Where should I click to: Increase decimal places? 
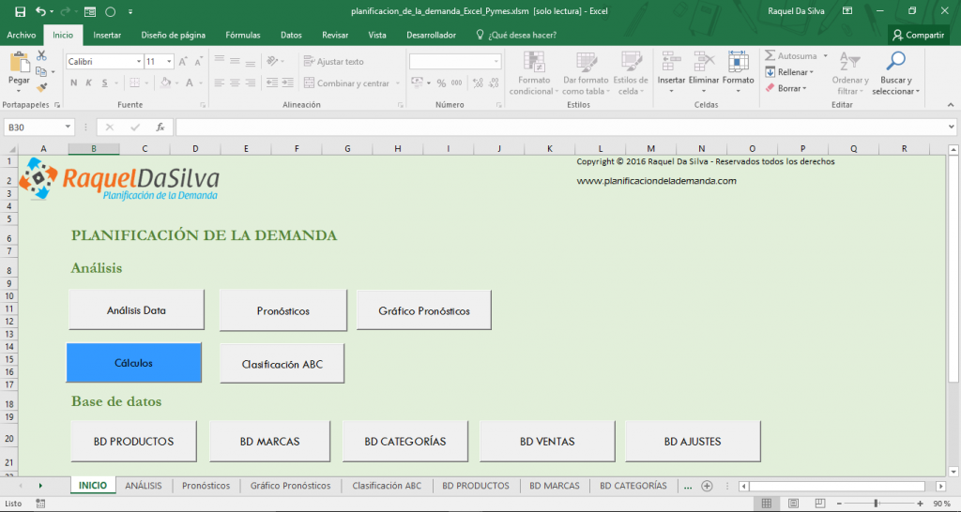pyautogui.click(x=478, y=83)
